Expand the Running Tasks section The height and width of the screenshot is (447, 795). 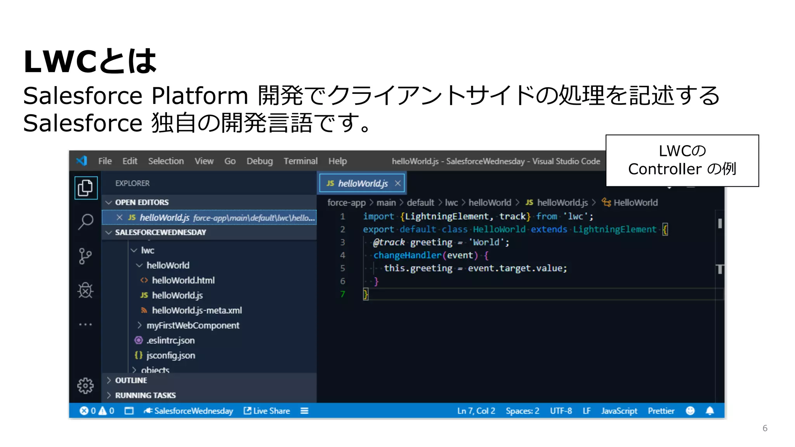point(109,395)
